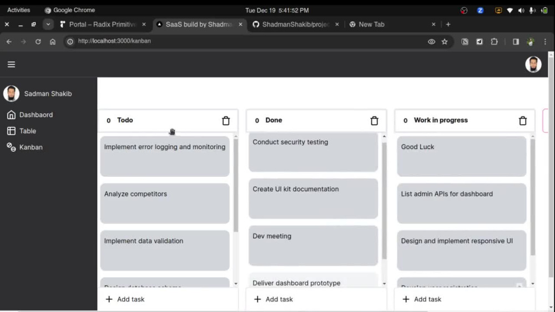Select the Analyze competitors task card
Viewport: 555px width, 312px height.
tap(165, 203)
